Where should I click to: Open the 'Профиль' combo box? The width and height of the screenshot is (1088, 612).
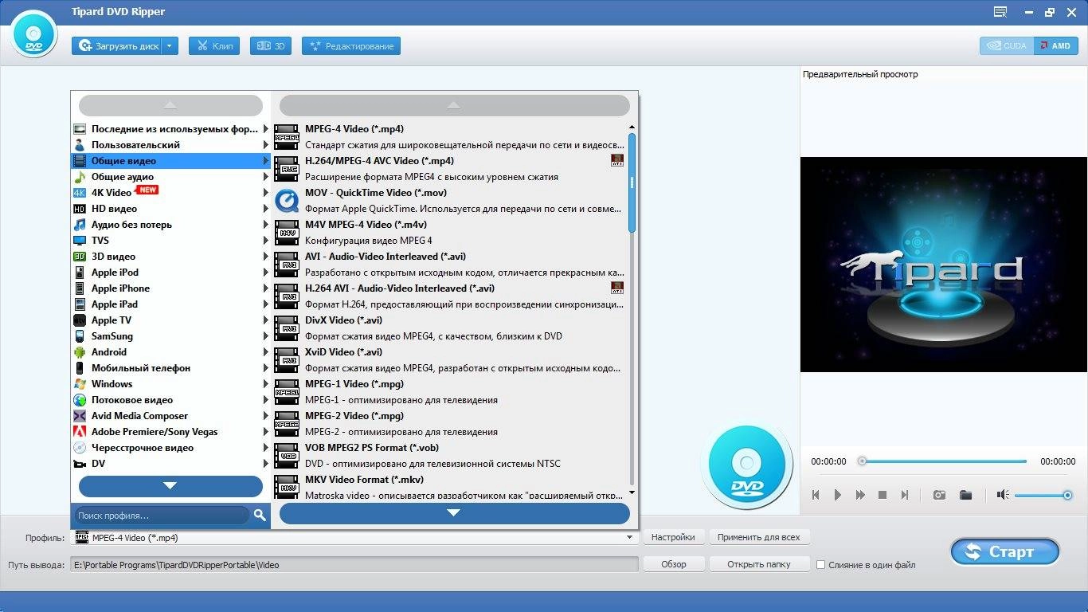[356, 538]
